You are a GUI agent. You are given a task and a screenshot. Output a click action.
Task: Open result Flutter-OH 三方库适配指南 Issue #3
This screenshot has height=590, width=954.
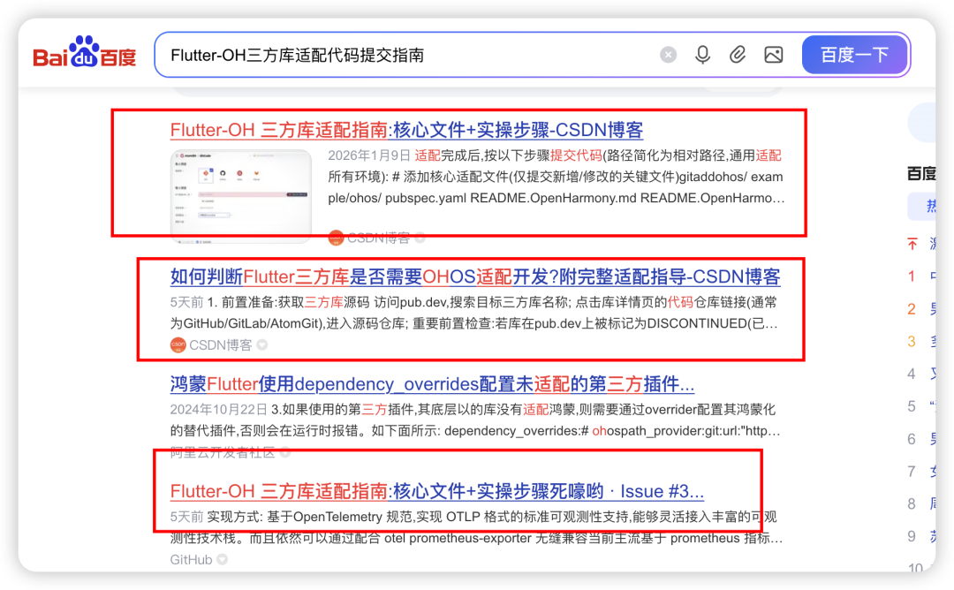point(437,491)
